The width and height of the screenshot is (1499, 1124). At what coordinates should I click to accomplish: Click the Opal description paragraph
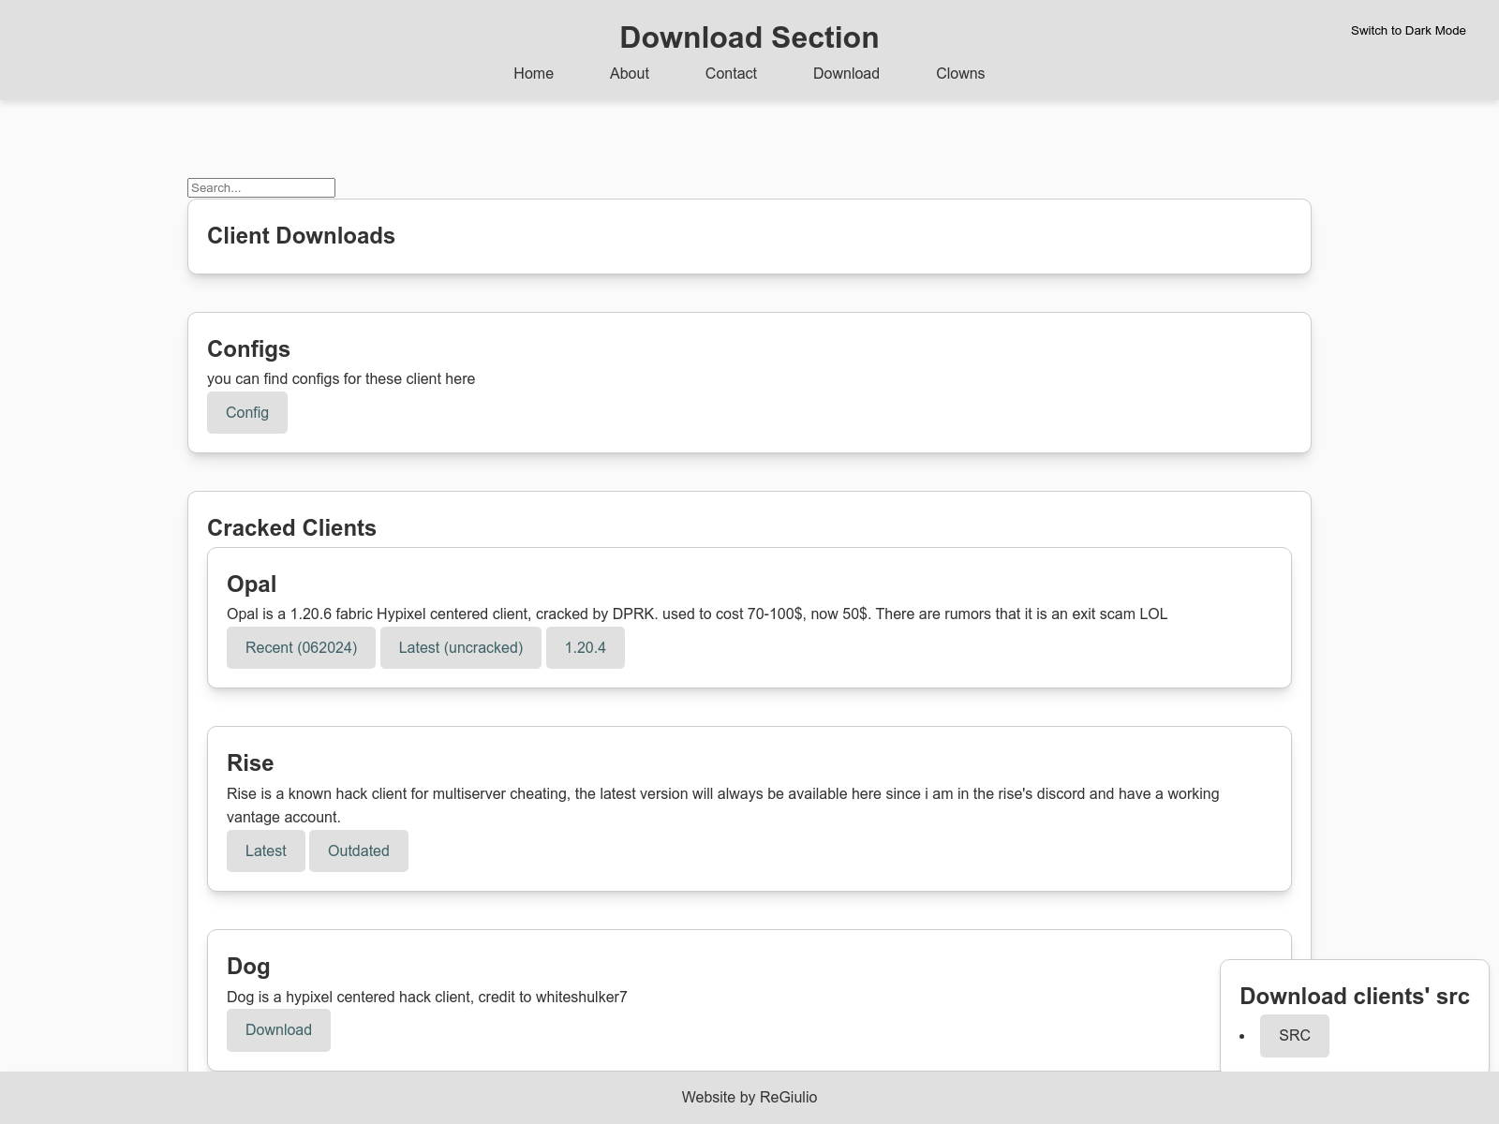tap(697, 614)
